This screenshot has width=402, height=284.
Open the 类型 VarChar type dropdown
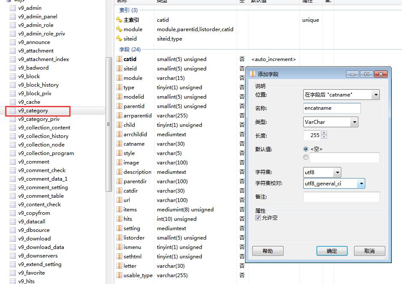[354, 122]
